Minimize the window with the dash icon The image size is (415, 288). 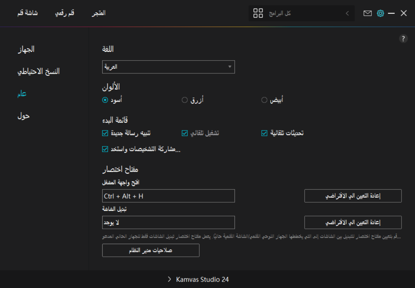391,13
